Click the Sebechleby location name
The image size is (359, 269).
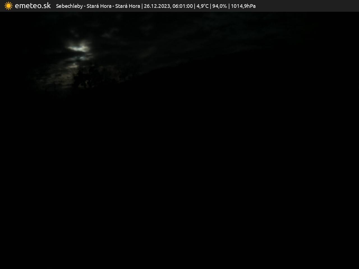[69, 6]
